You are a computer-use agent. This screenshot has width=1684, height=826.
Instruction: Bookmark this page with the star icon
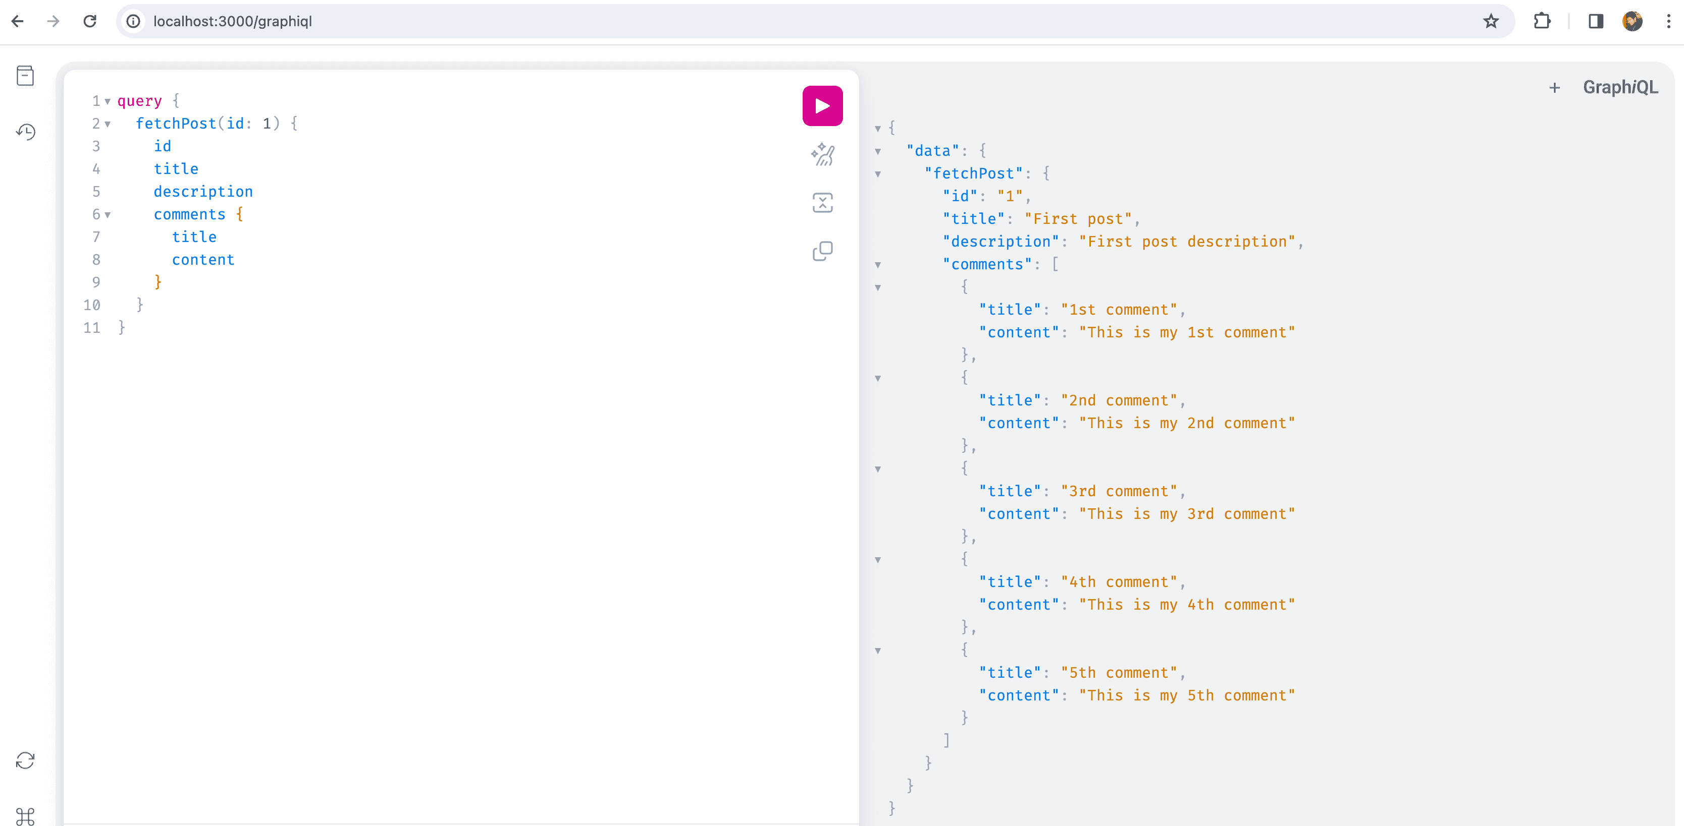pos(1491,22)
